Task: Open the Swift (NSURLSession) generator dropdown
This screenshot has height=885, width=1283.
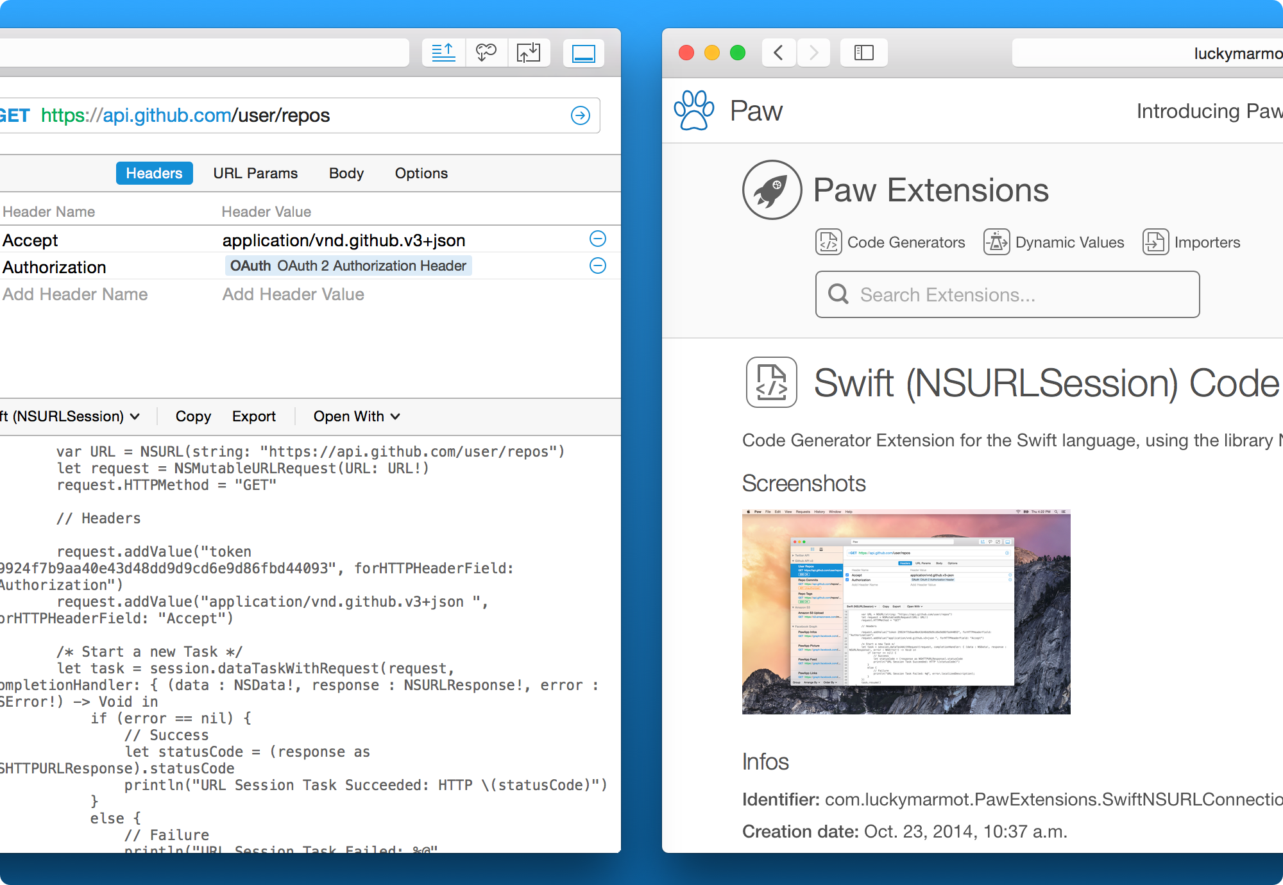Action: [71, 416]
